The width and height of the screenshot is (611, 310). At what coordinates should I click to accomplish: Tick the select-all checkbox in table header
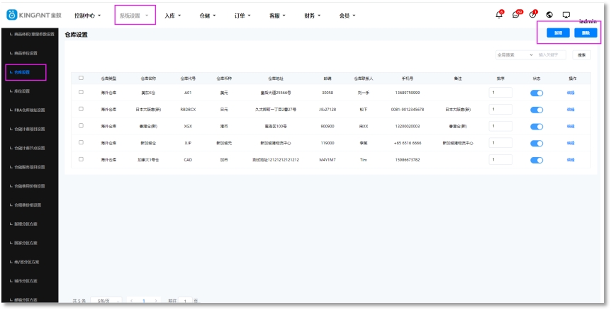pyautogui.click(x=81, y=78)
